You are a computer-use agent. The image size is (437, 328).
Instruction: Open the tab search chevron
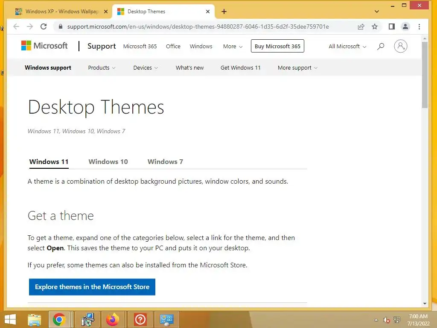pos(377,12)
